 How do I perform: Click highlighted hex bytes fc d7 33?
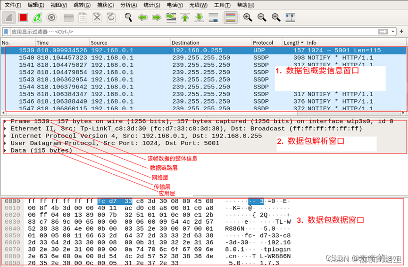pos(115,201)
